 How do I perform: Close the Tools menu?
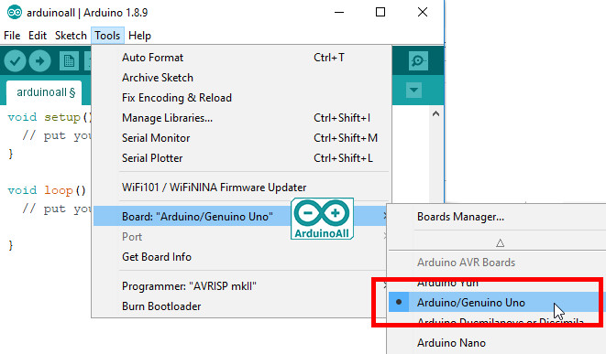coord(107,36)
